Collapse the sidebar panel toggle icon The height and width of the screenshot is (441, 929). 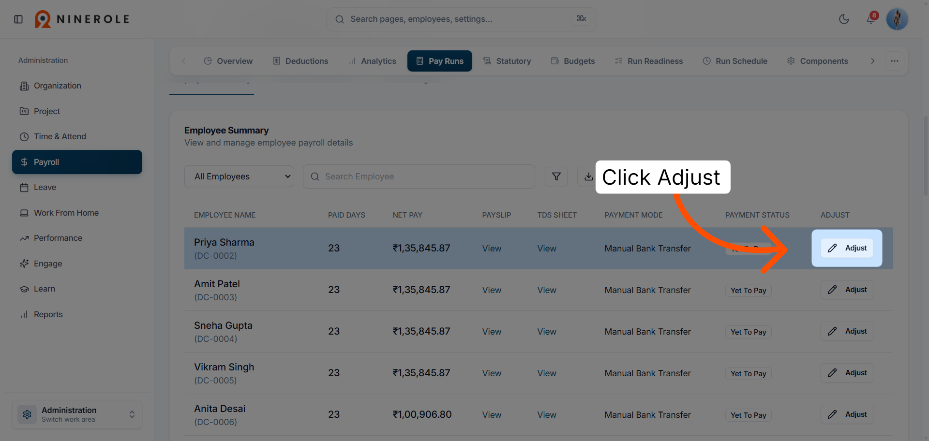tap(18, 19)
